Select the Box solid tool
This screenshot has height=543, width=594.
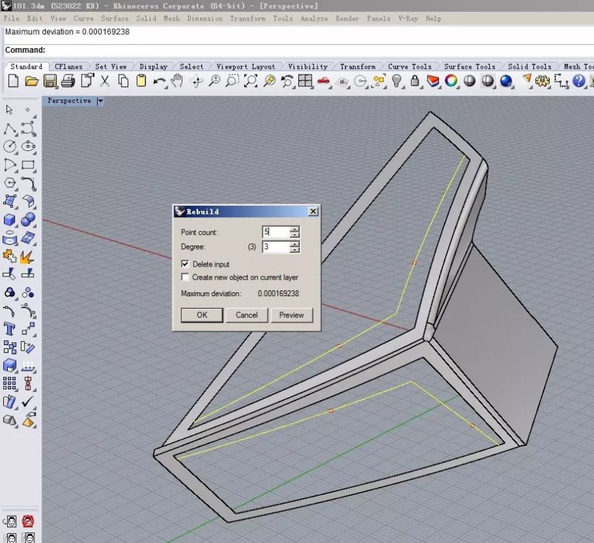[10, 220]
